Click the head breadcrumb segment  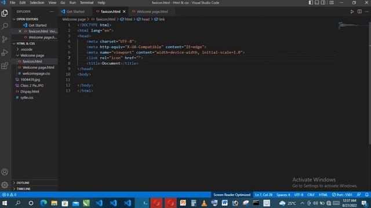click(x=143, y=19)
